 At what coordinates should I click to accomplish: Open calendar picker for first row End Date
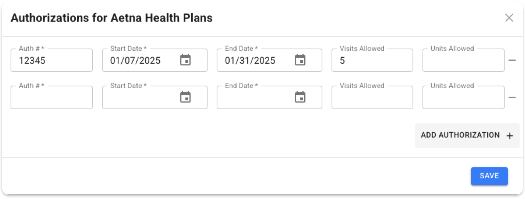(x=300, y=60)
